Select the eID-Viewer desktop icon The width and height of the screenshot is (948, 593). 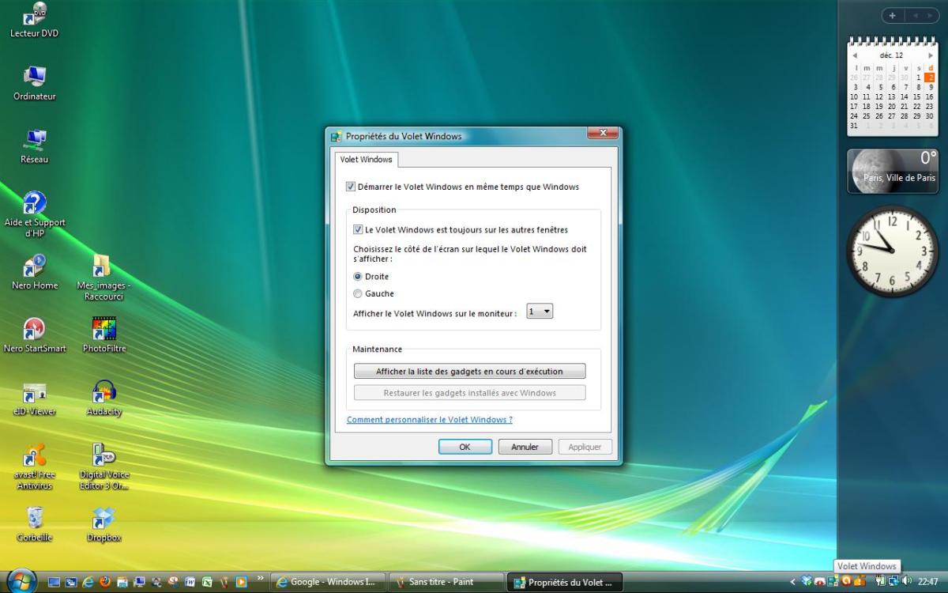pos(34,398)
